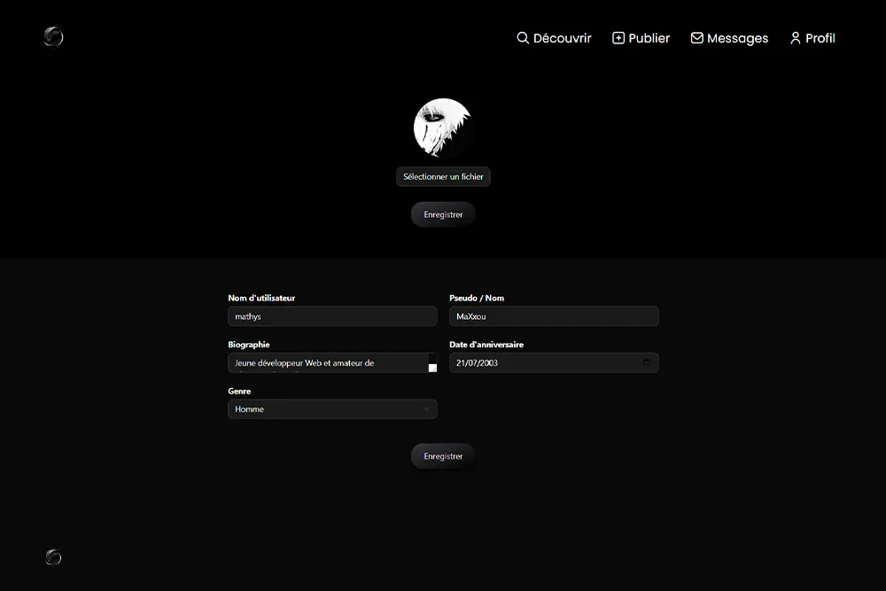Click the Nom d'utilisateur field containing mathys
Image resolution: width=886 pixels, height=591 pixels.
click(332, 316)
